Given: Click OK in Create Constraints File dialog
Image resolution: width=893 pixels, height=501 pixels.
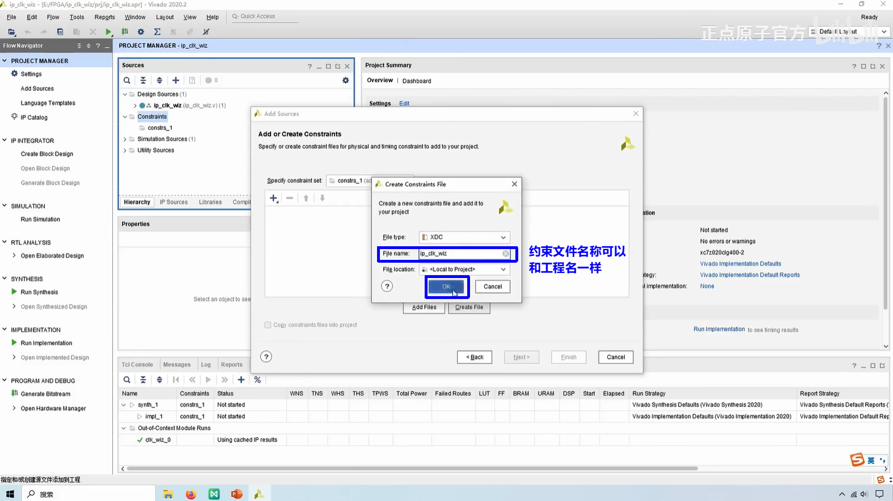Looking at the screenshot, I should coord(446,287).
